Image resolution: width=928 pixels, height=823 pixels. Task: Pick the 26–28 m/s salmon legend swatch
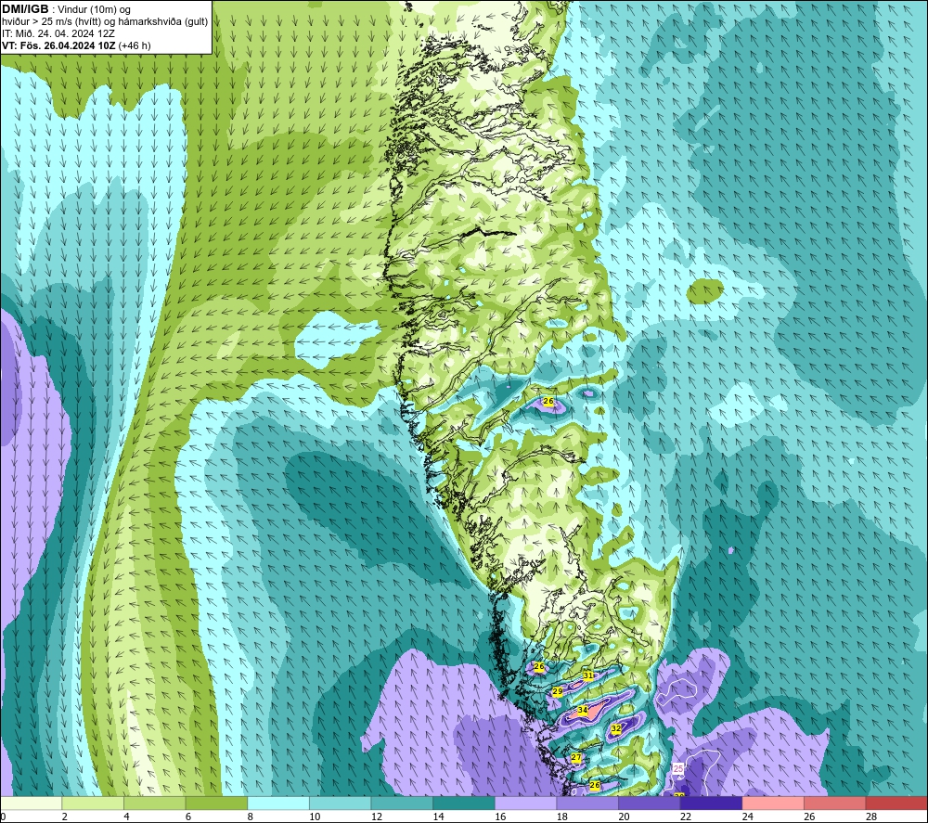[835, 803]
